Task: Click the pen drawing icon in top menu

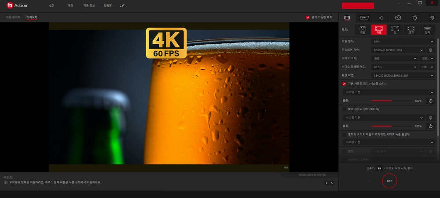Action: coord(122,6)
